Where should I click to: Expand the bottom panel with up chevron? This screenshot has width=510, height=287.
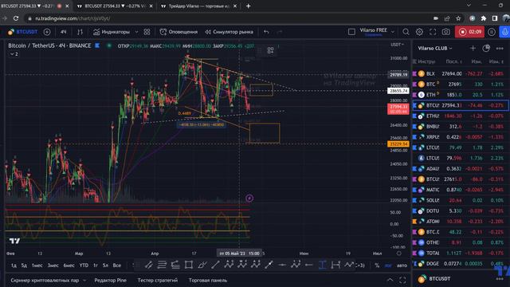pyautogui.click(x=390, y=280)
